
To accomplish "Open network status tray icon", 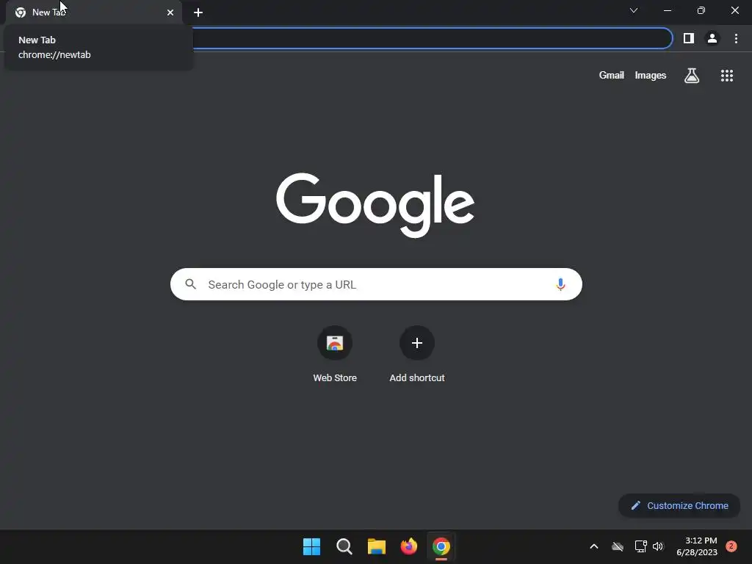I will 640,546.
